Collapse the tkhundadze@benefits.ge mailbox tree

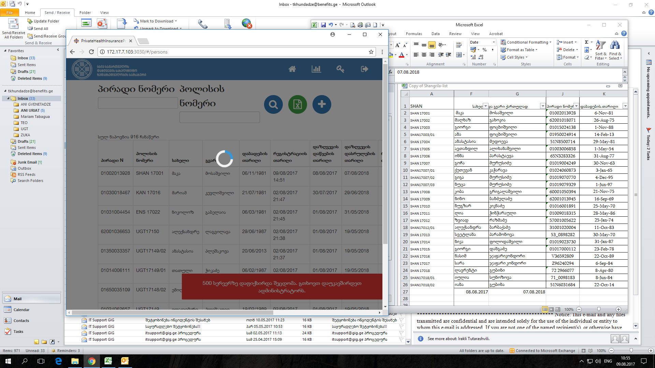click(x=5, y=91)
